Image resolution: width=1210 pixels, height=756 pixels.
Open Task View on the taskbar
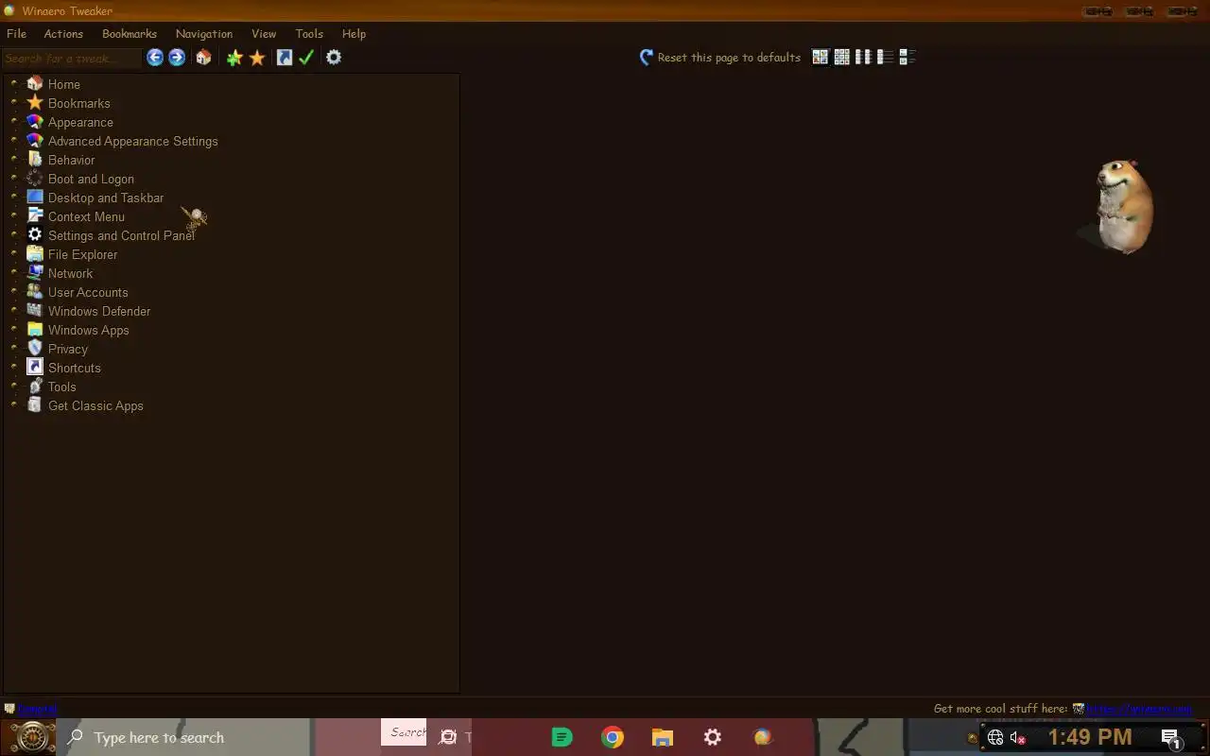click(x=449, y=737)
